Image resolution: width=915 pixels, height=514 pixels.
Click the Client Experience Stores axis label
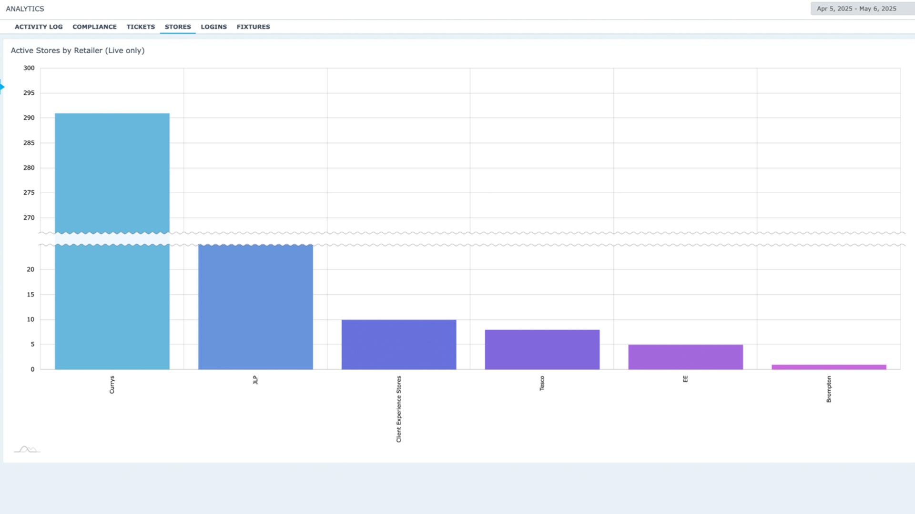tap(399, 409)
